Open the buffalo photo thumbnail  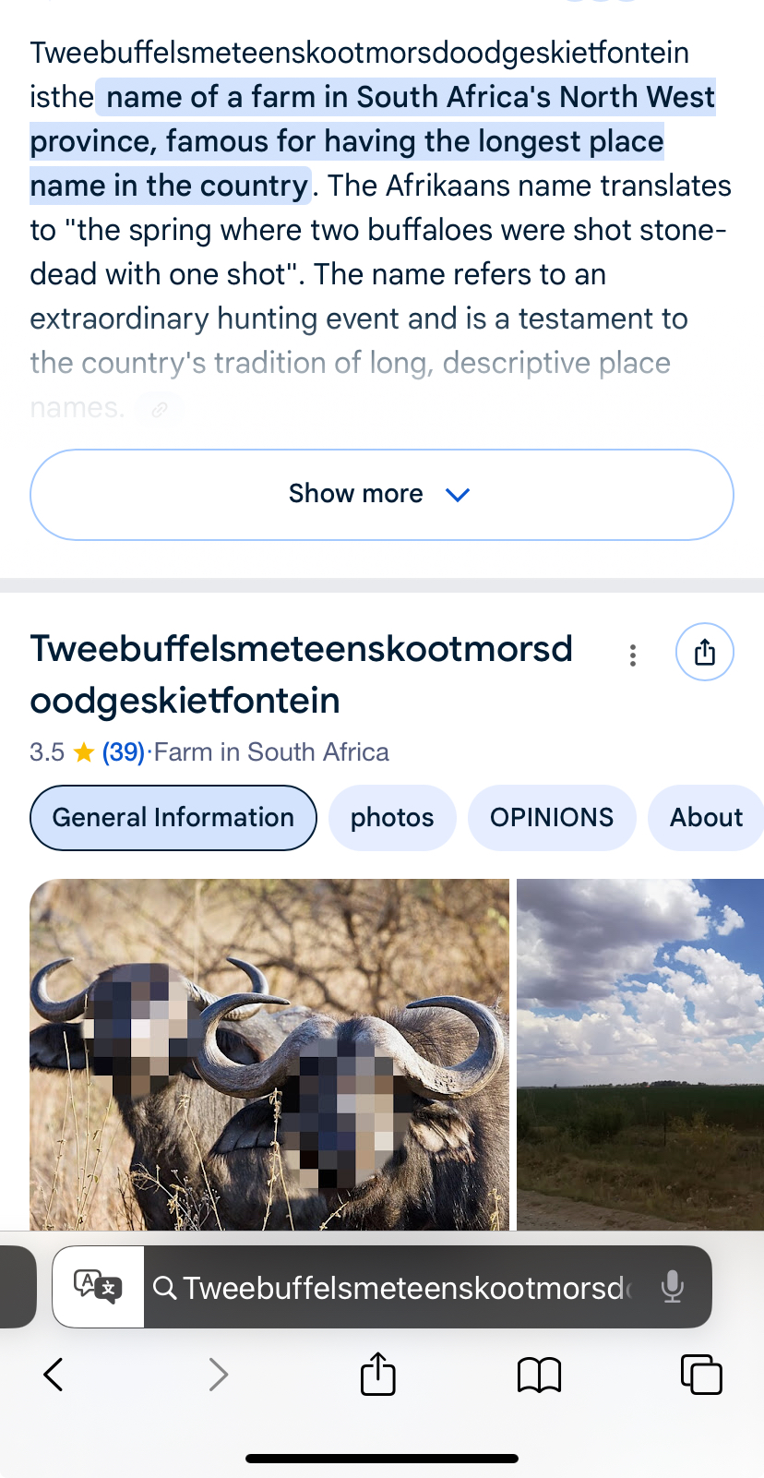click(269, 1054)
